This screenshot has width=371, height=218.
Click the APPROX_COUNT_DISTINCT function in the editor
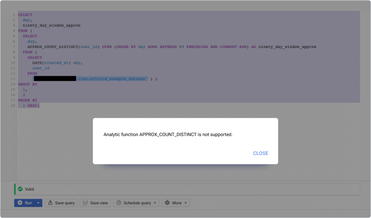pyautogui.click(x=53, y=47)
